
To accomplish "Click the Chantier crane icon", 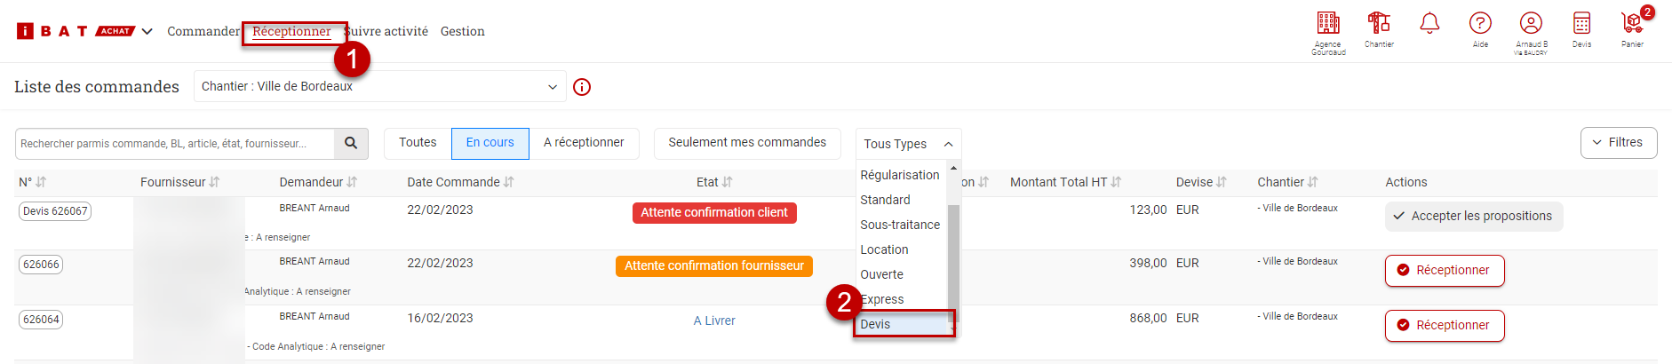I will [1379, 24].
